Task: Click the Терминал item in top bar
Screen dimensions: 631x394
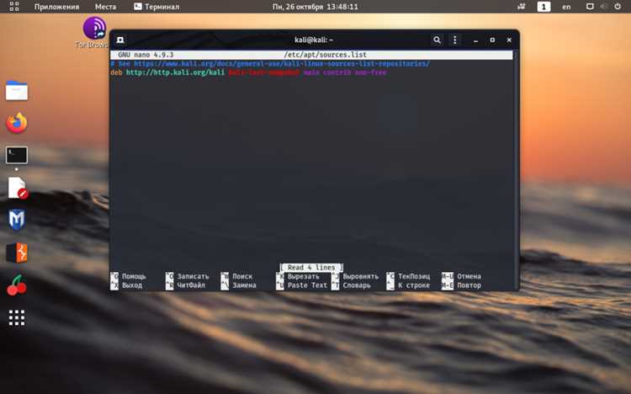Action: [156, 7]
